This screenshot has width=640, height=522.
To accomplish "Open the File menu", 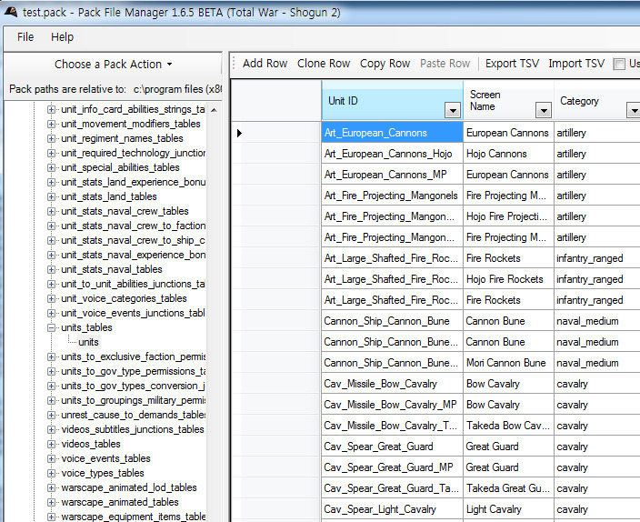I will click(x=25, y=37).
